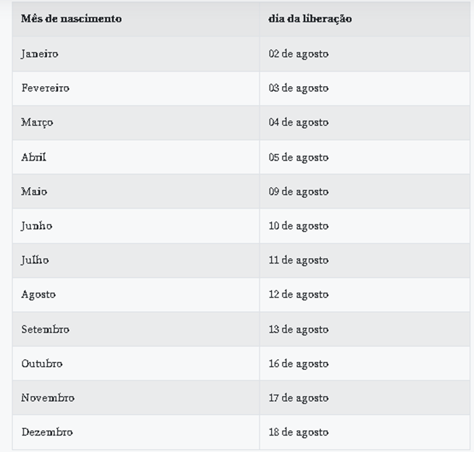
Task: Click the '11 de agosto' cell for Julho
Action: click(x=298, y=260)
